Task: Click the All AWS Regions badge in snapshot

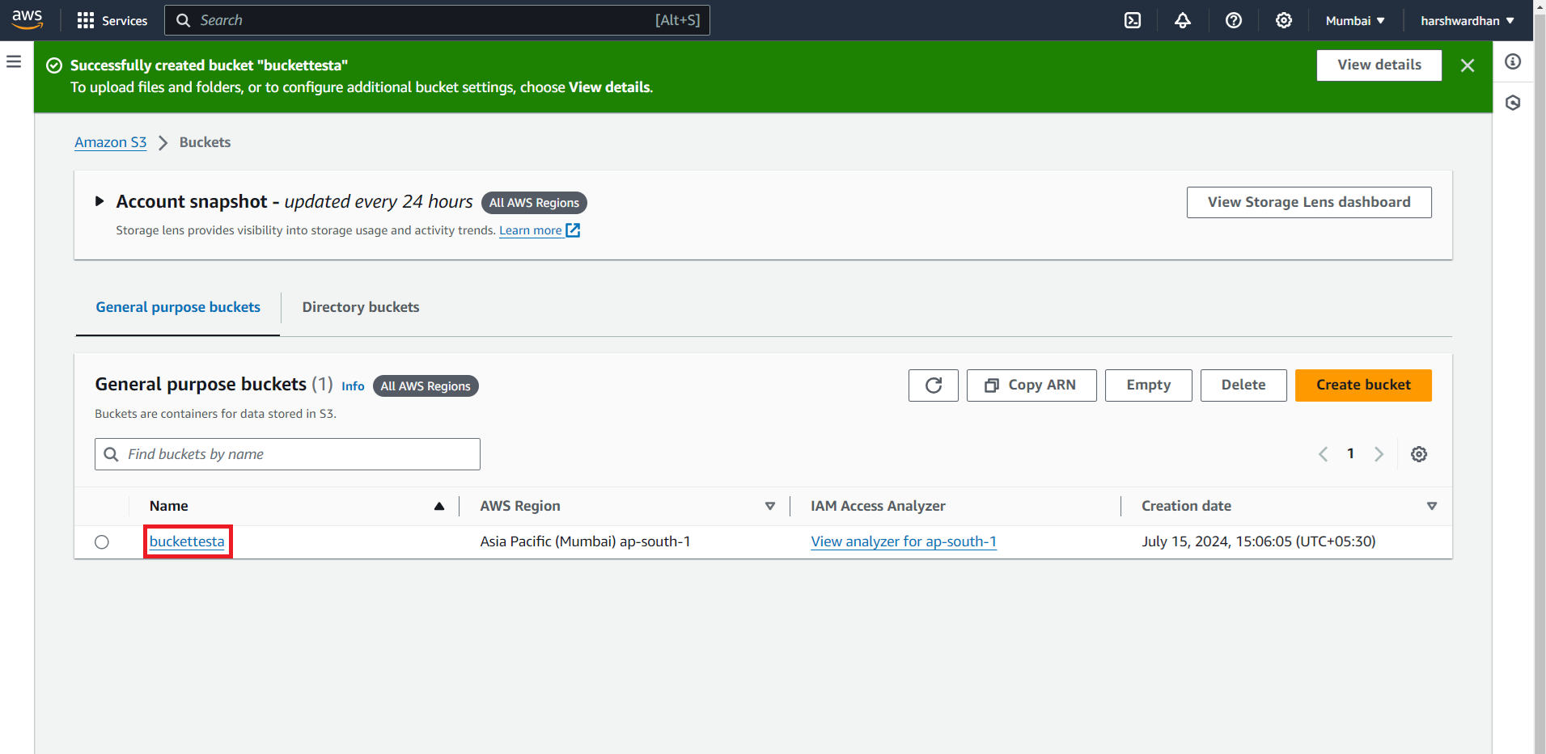Action: (x=534, y=203)
